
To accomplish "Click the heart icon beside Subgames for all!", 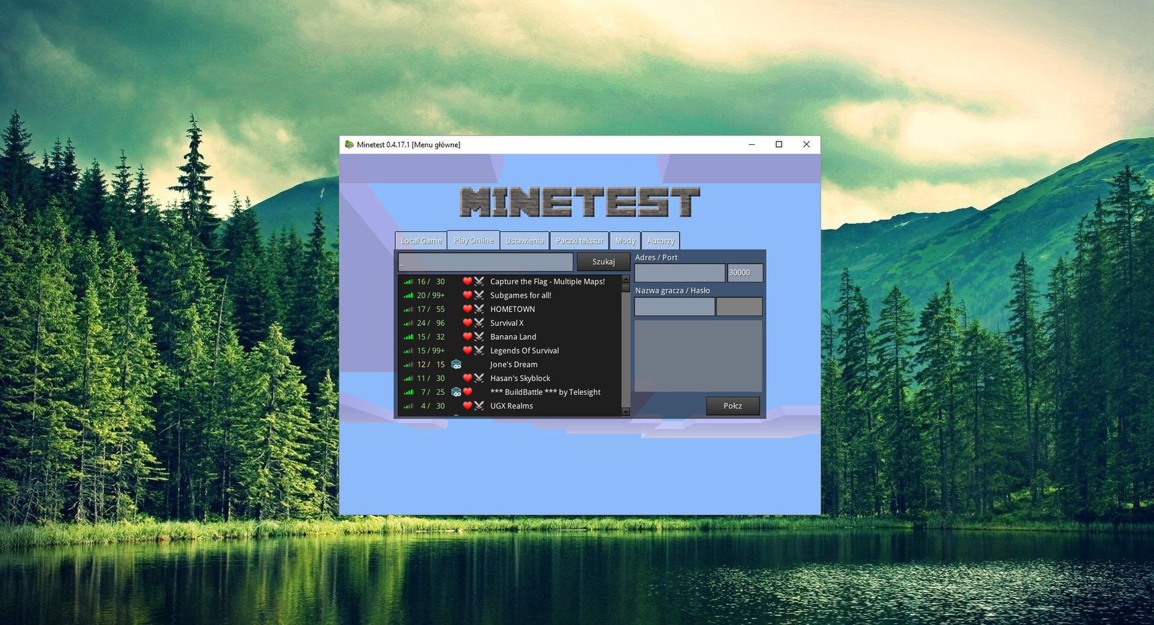I will click(x=468, y=295).
